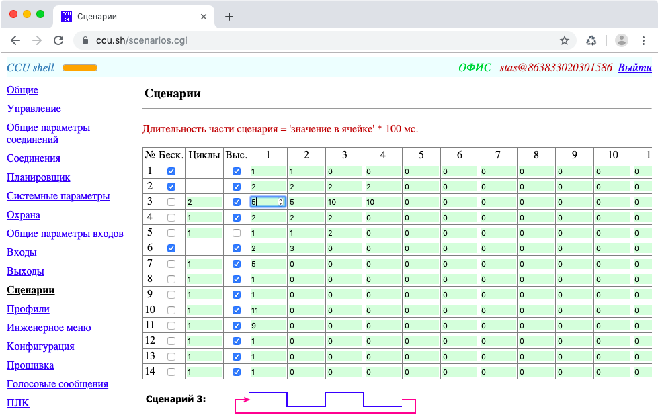This screenshot has height=417, width=658.
Task: Click the Сценарий 3 waveform diagram
Action: click(x=325, y=402)
